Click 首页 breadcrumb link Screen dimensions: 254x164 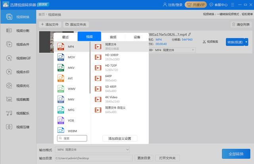42,15
